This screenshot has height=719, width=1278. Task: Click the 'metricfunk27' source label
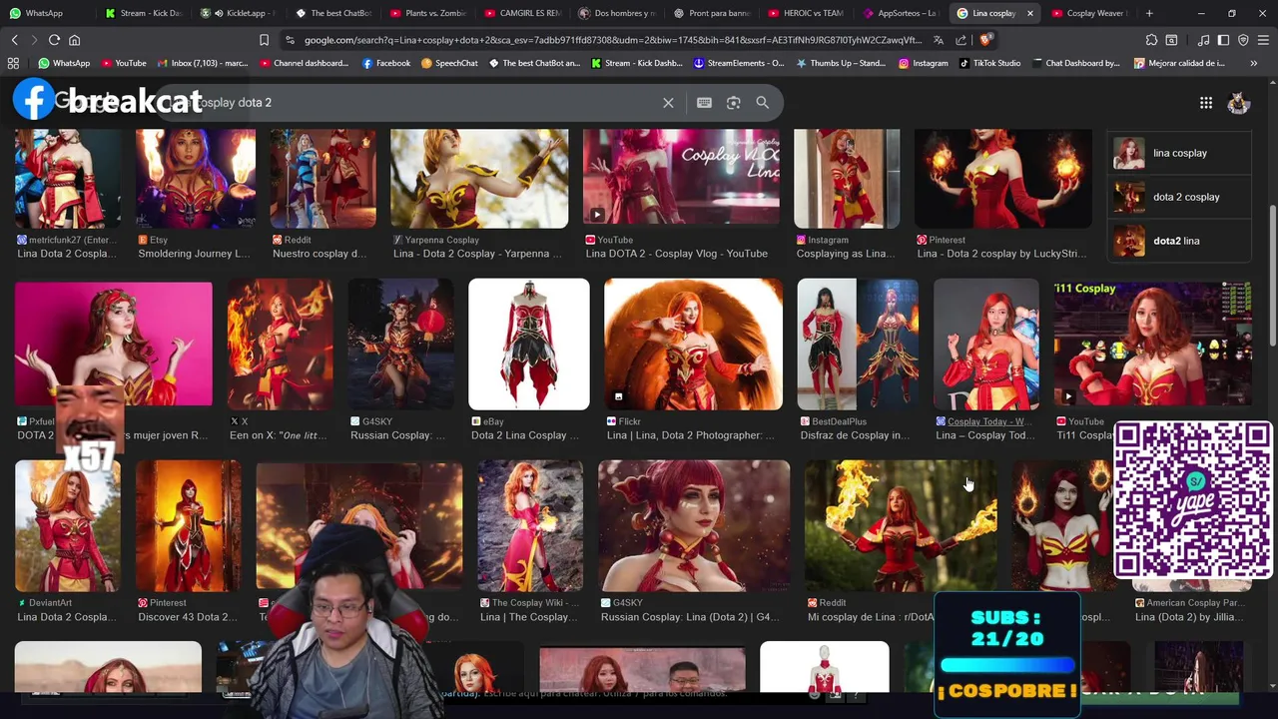(72, 240)
